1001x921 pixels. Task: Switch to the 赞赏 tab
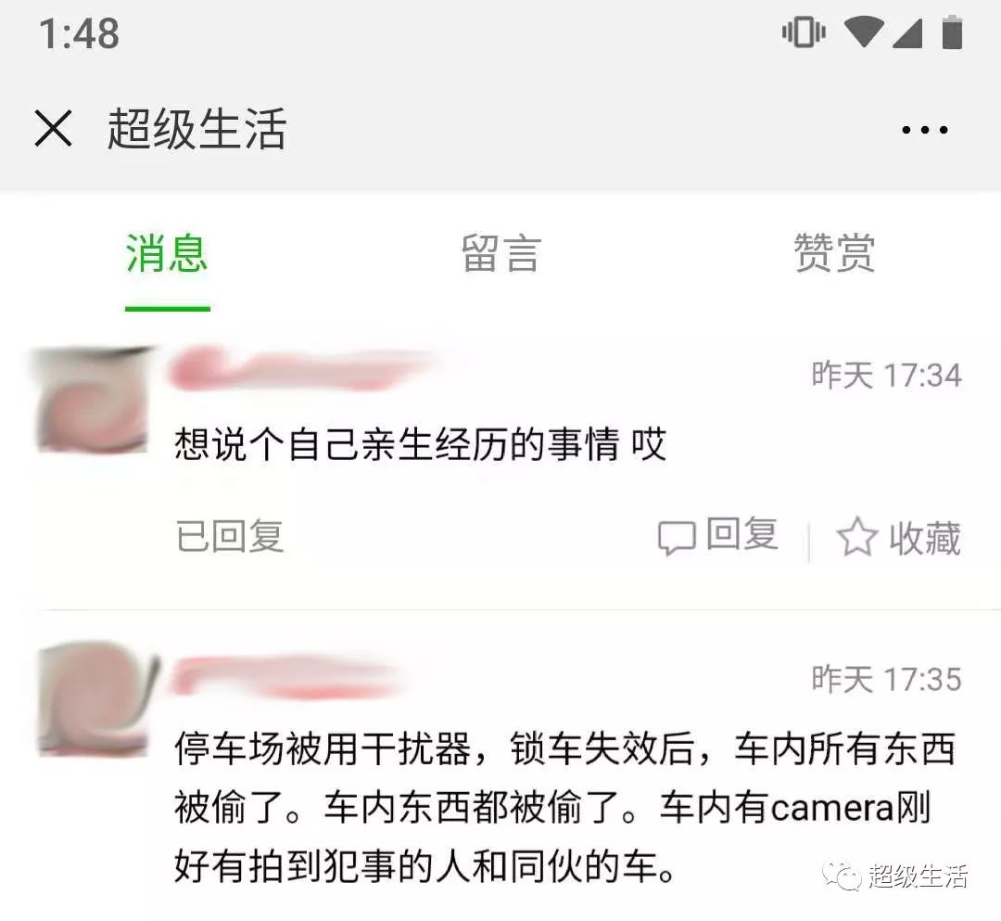834,253
